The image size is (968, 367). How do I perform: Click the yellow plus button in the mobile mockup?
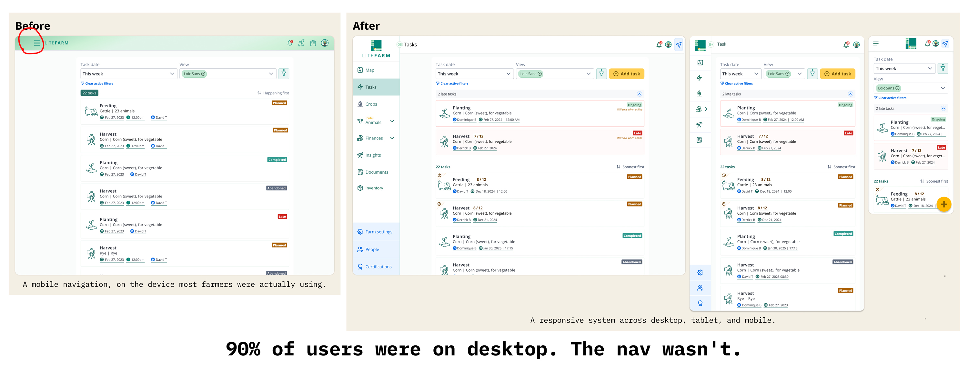(943, 205)
